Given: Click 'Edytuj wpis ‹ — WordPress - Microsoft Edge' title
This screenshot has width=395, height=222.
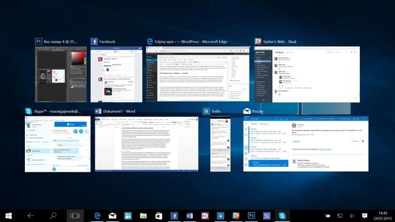Looking at the screenshot, I should (x=191, y=42).
